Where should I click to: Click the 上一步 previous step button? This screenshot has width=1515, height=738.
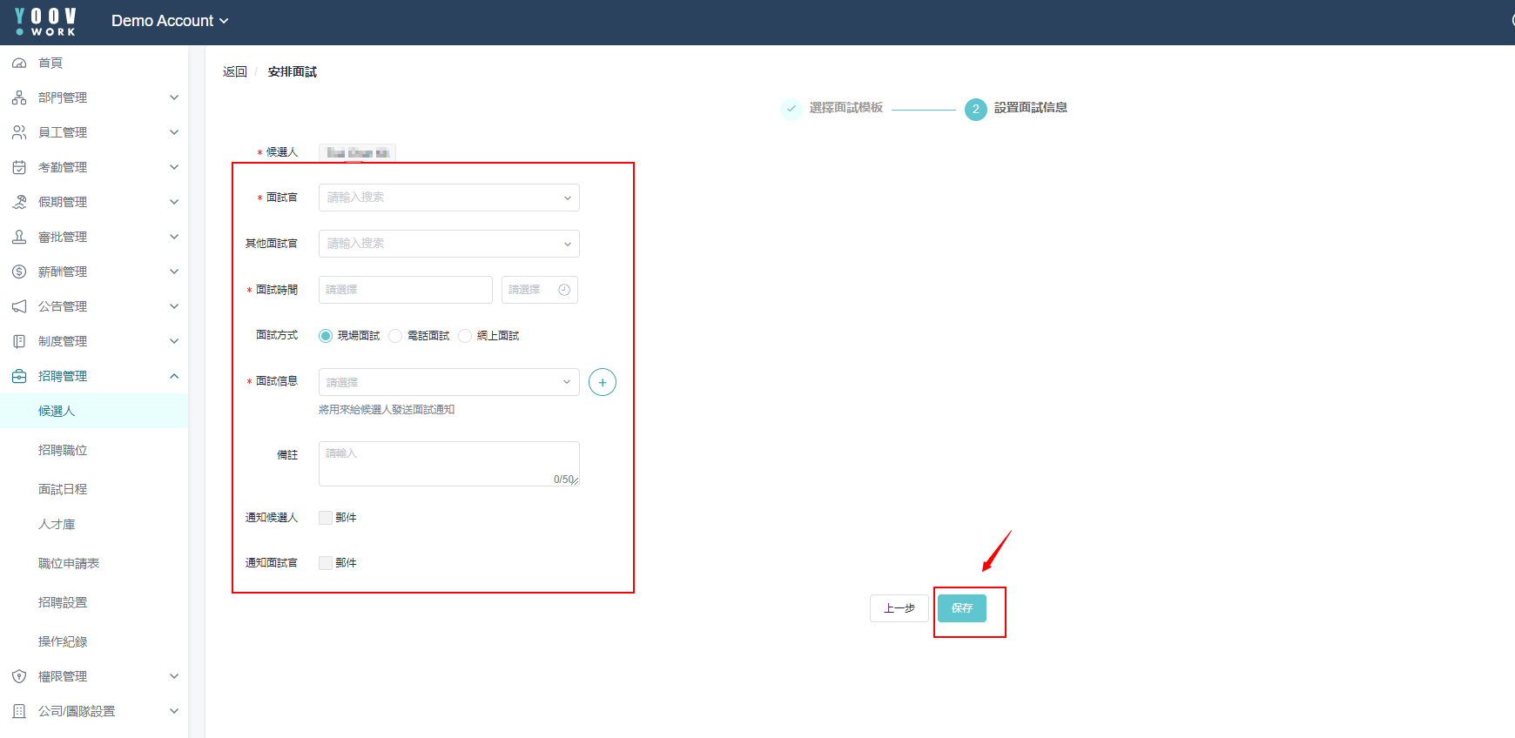coord(899,608)
